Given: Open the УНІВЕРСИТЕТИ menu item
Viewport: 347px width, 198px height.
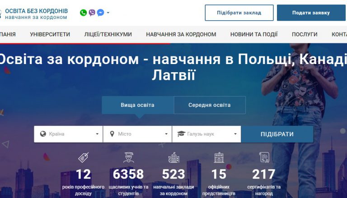Looking at the screenshot, I should [x=50, y=34].
